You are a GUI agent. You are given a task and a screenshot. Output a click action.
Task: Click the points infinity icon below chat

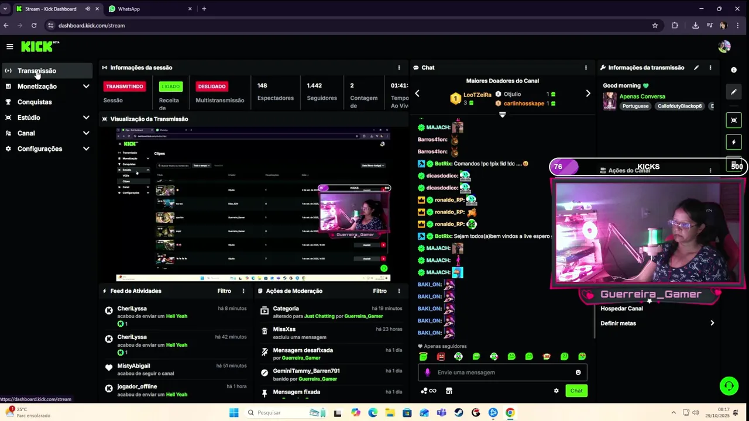point(428,391)
